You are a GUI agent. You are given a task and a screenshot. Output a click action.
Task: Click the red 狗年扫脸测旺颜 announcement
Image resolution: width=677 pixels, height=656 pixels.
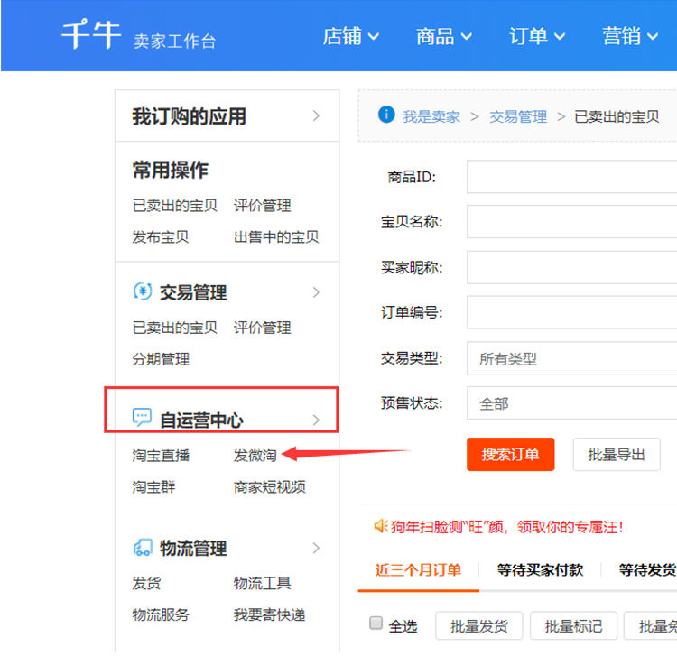coord(507,527)
